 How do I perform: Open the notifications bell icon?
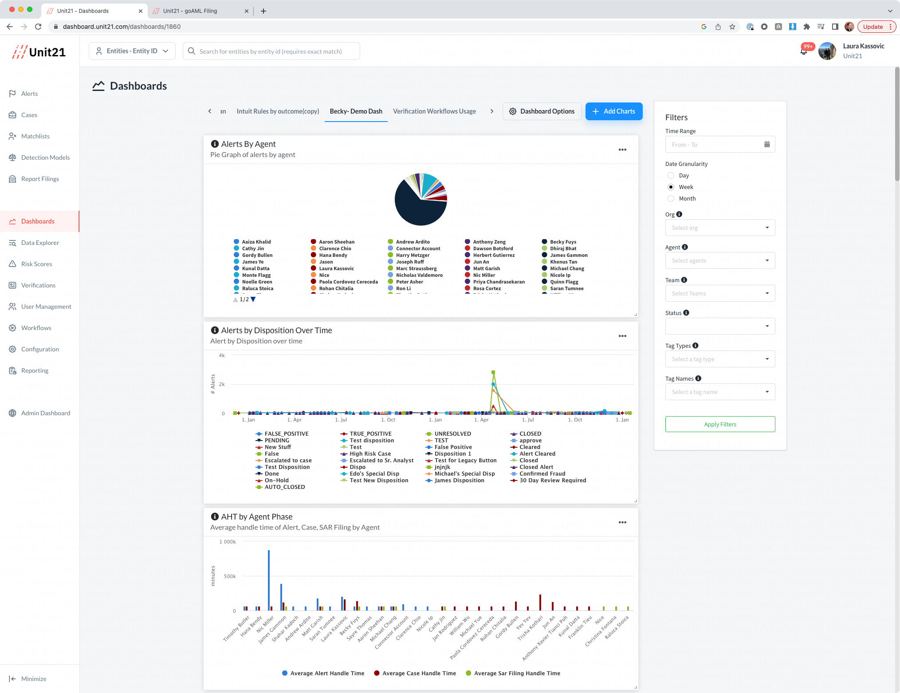click(803, 51)
